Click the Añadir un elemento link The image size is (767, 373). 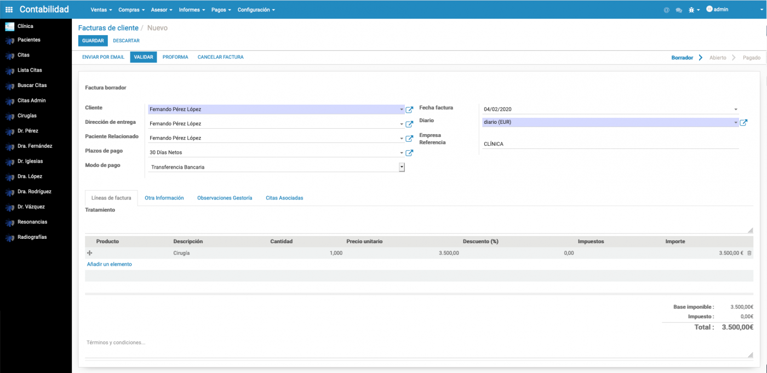click(110, 264)
